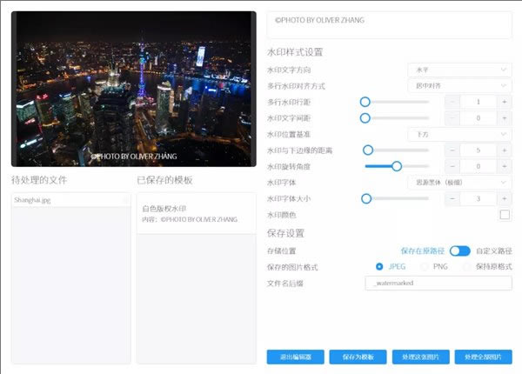
Task: Open the 水印字体 font dropdown
Action: pos(459,183)
